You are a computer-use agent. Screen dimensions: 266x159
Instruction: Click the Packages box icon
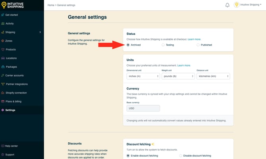[x=3, y=67]
